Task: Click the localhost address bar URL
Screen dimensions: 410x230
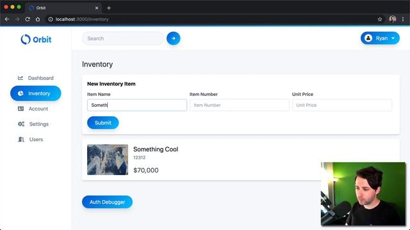Action: (82, 19)
